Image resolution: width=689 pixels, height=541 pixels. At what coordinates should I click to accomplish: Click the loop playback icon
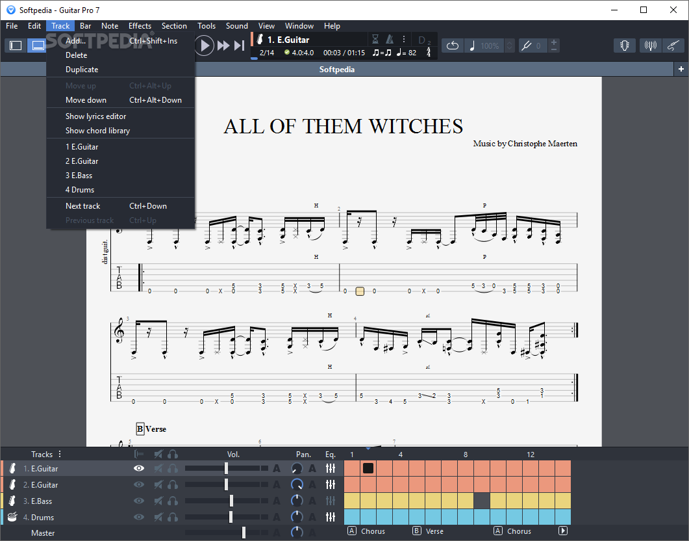point(453,46)
